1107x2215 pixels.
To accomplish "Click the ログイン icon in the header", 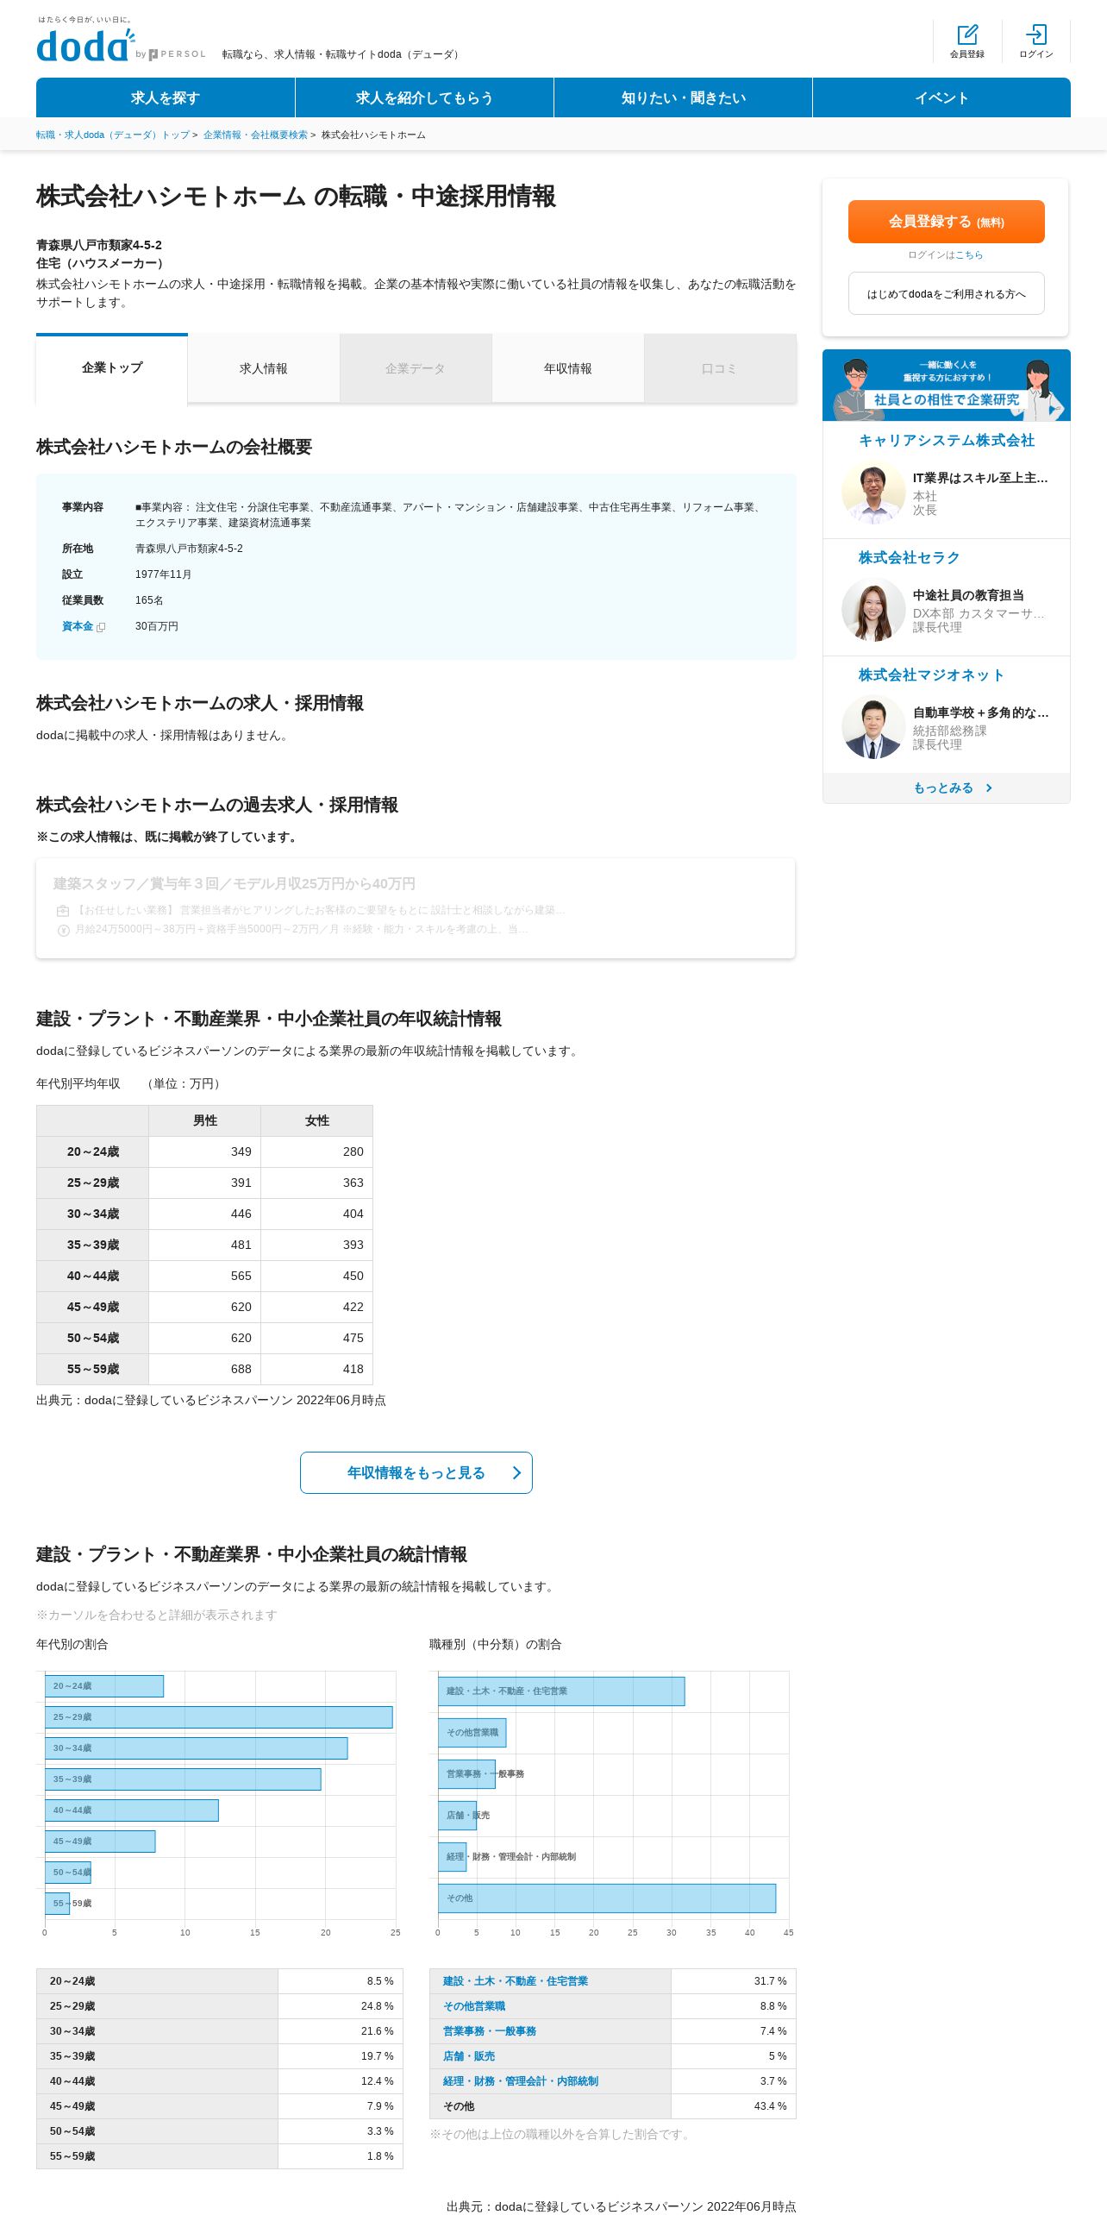I will pyautogui.click(x=1036, y=35).
